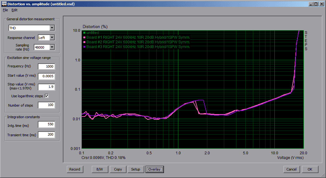
Task: Click the green untitled legend swatch
Action: 84,33
